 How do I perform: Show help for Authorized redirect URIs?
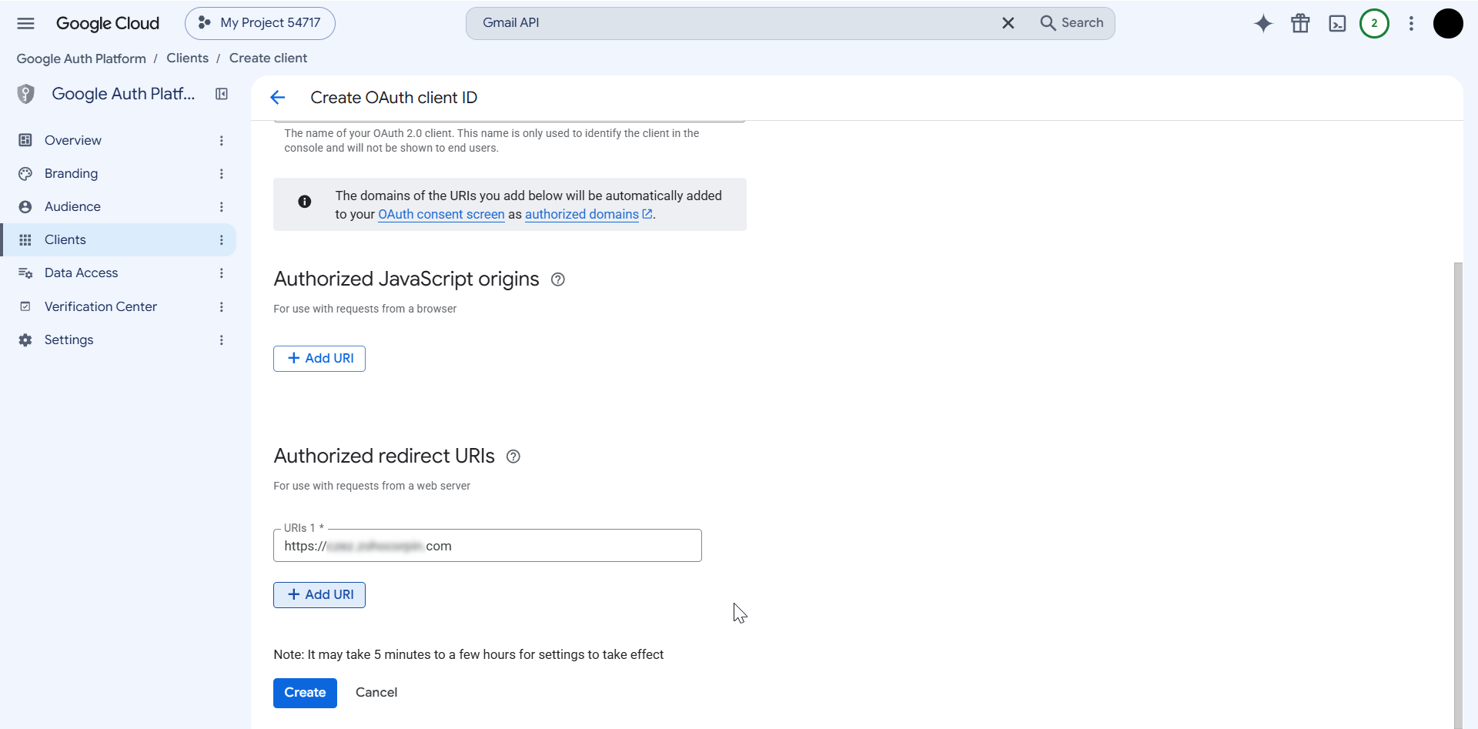(x=513, y=456)
